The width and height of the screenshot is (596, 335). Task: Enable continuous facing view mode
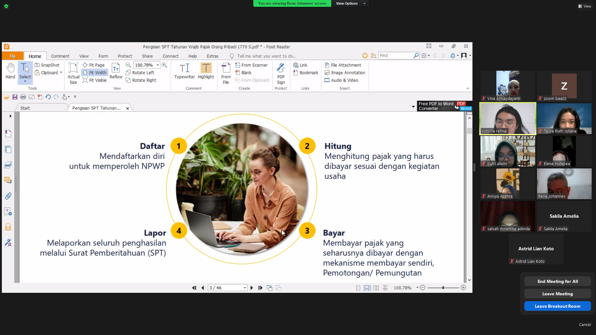[x=385, y=288]
